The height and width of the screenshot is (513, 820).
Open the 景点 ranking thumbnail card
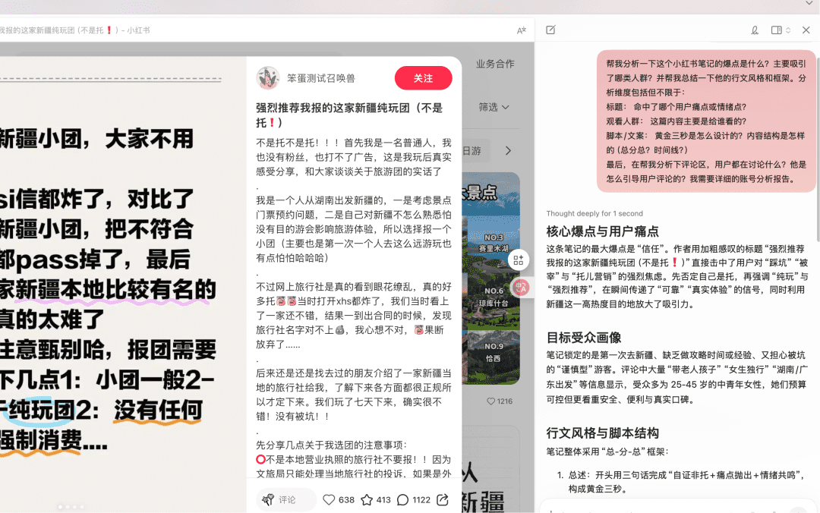coord(490,279)
